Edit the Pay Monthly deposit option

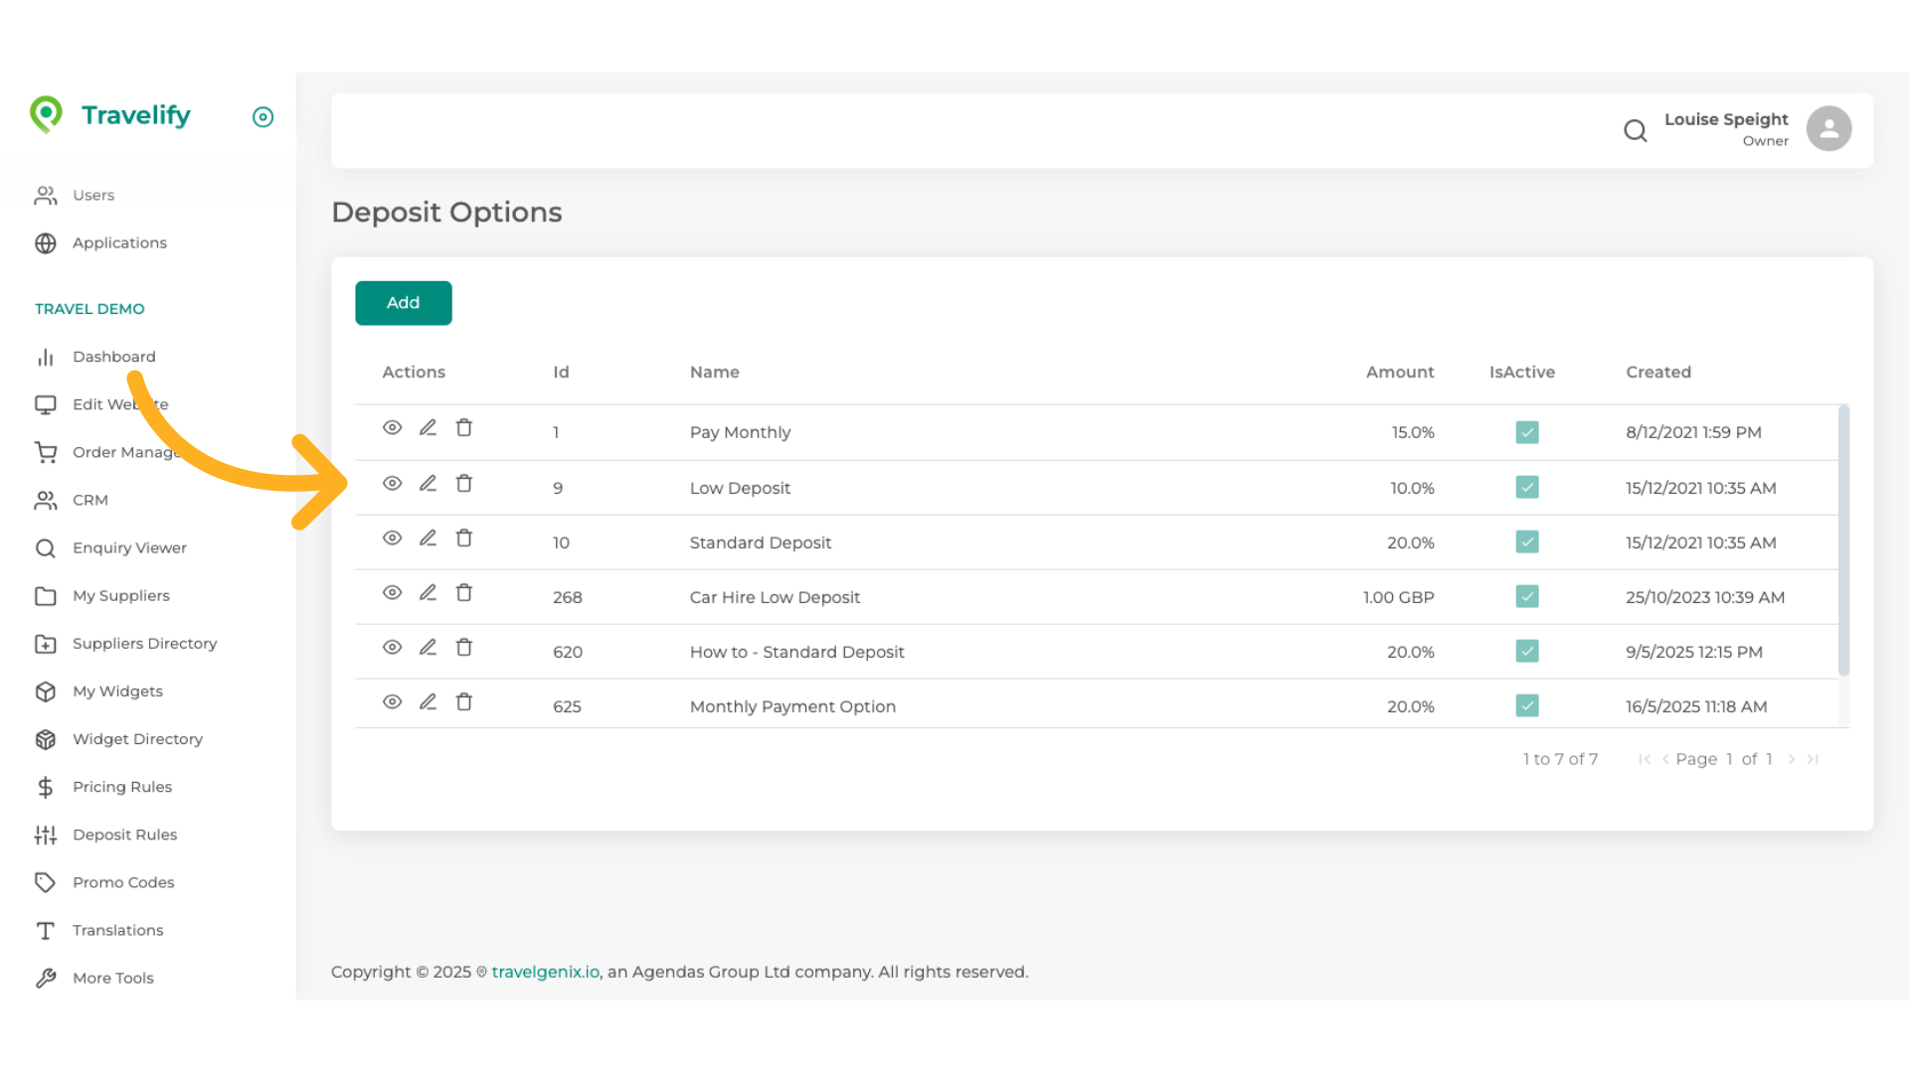click(x=428, y=428)
